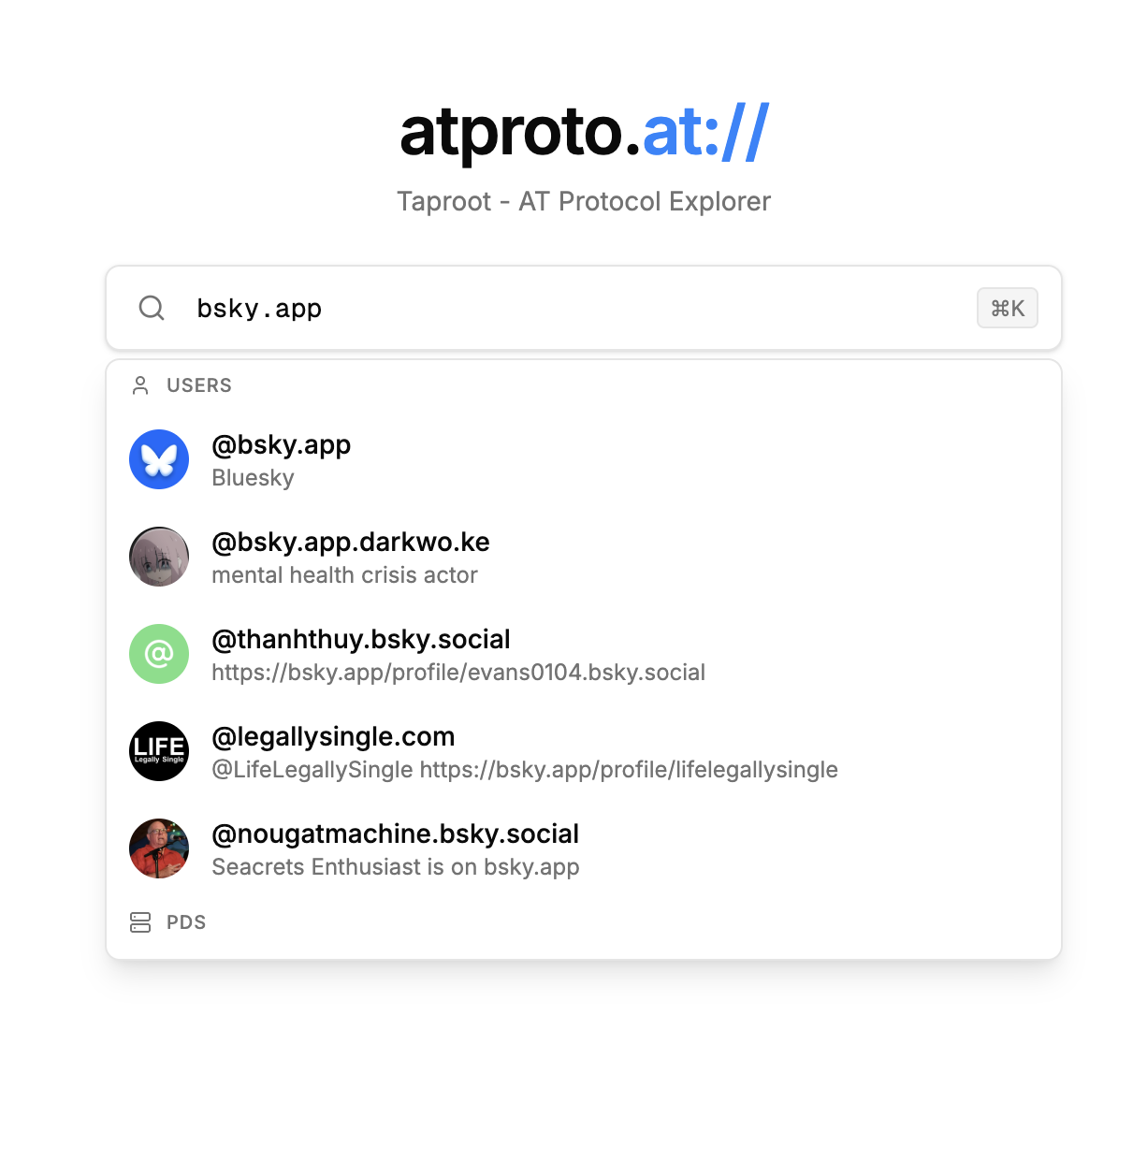The image size is (1147, 1160).
Task: Click the magnifying glass search icon
Action: (152, 308)
